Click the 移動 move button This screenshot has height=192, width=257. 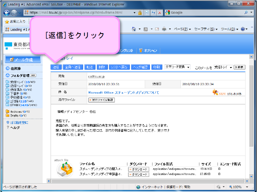pyautogui.click(x=240, y=67)
